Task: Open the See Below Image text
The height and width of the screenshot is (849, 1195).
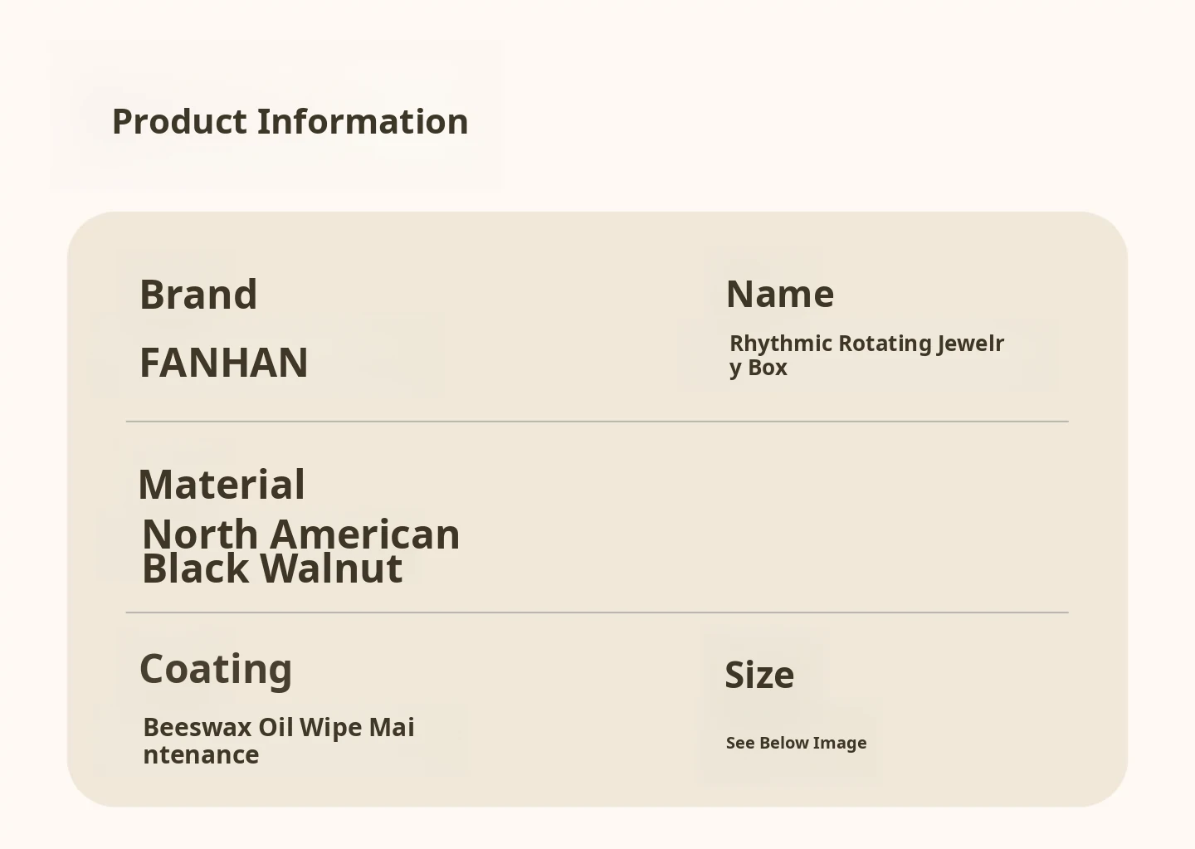Action: (x=796, y=743)
